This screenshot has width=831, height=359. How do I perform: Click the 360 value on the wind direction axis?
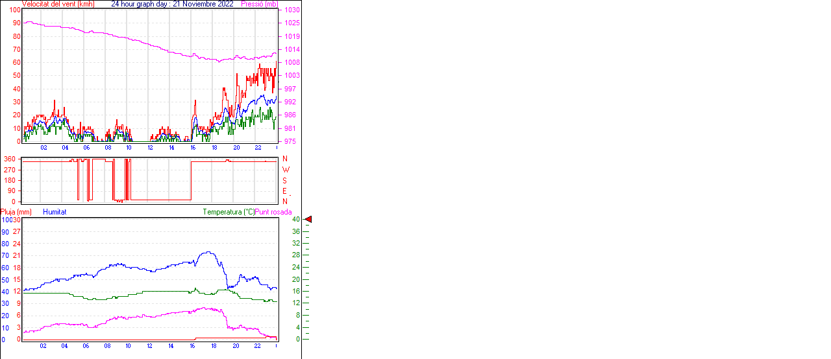pos(10,159)
